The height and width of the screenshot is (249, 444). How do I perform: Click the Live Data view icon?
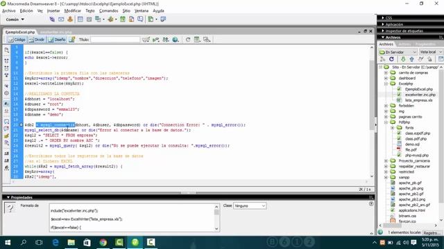71,40
